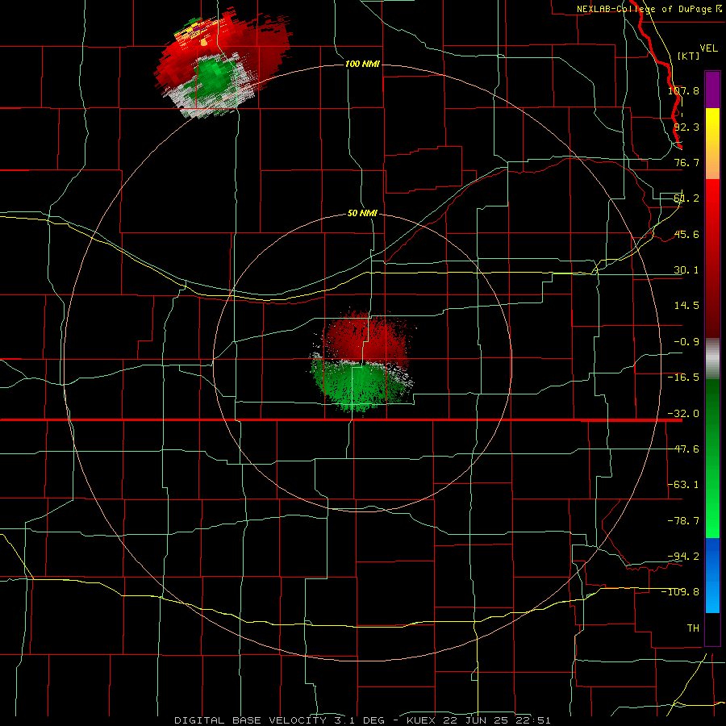Select the 30.1 velocity scale value

pos(686,270)
